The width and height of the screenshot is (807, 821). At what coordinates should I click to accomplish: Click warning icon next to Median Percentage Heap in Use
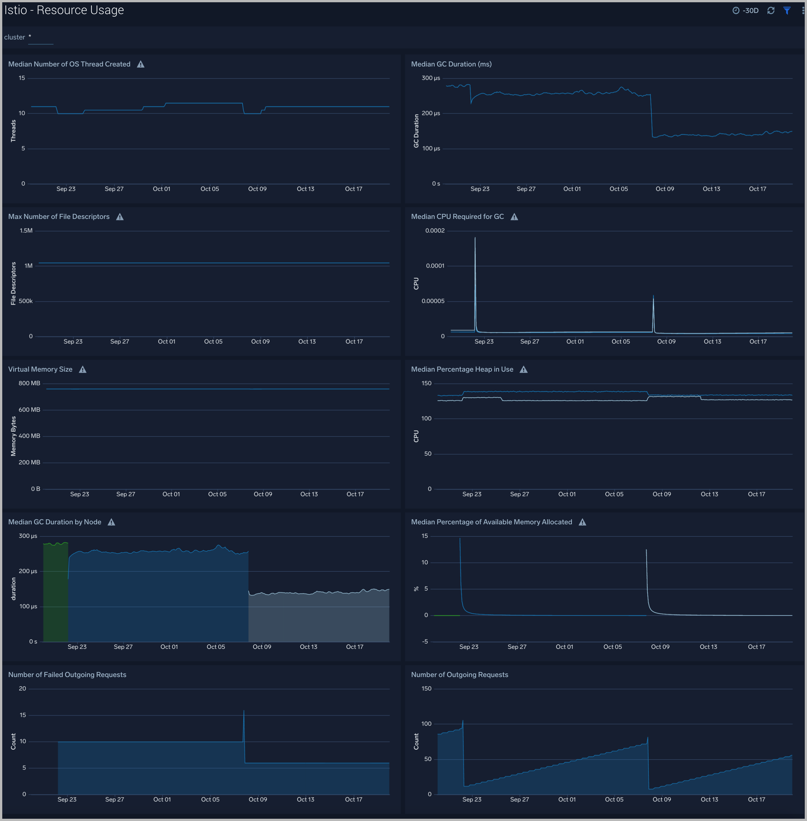click(x=523, y=369)
